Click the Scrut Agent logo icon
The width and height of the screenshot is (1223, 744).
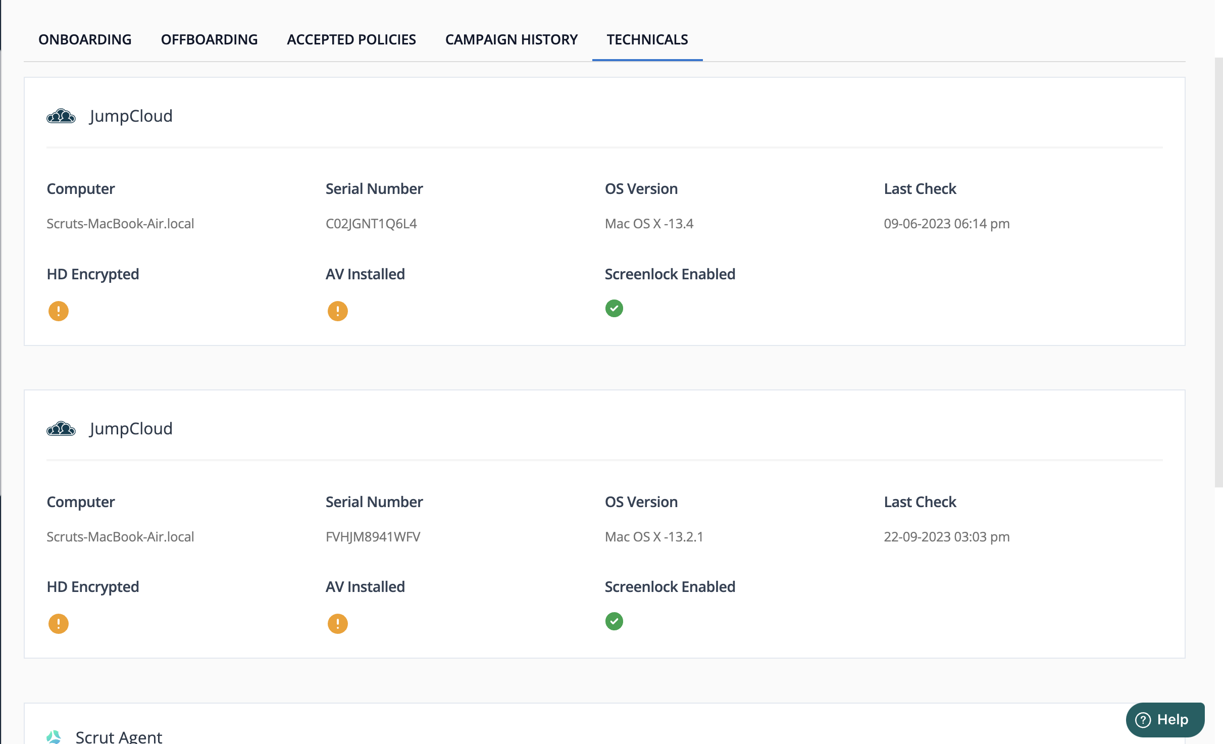click(x=54, y=736)
